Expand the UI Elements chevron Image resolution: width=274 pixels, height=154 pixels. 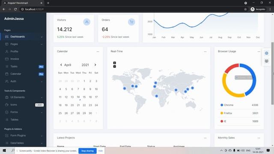pyautogui.click(x=42, y=98)
